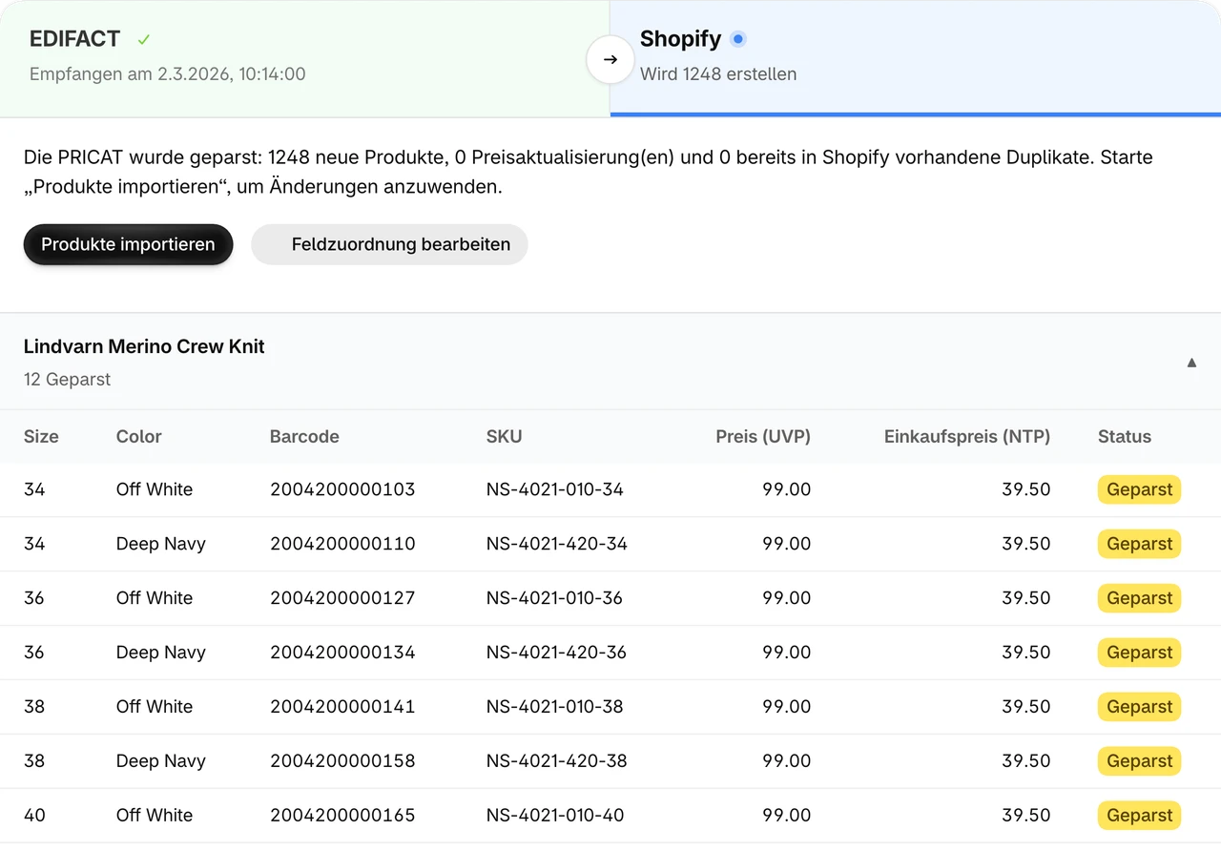
Task: Click the Empfangen am 2.3.2026 timestamp
Action: tap(168, 74)
